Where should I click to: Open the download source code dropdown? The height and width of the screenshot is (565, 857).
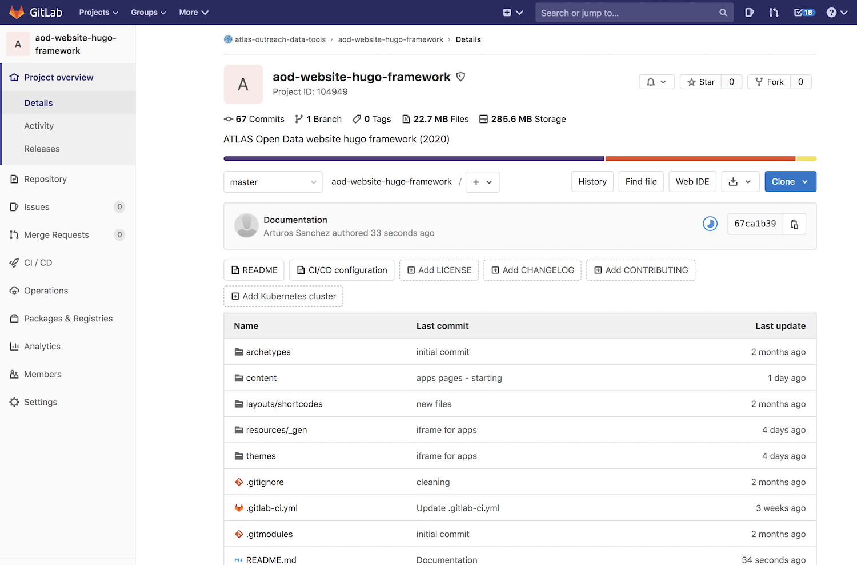coord(740,182)
